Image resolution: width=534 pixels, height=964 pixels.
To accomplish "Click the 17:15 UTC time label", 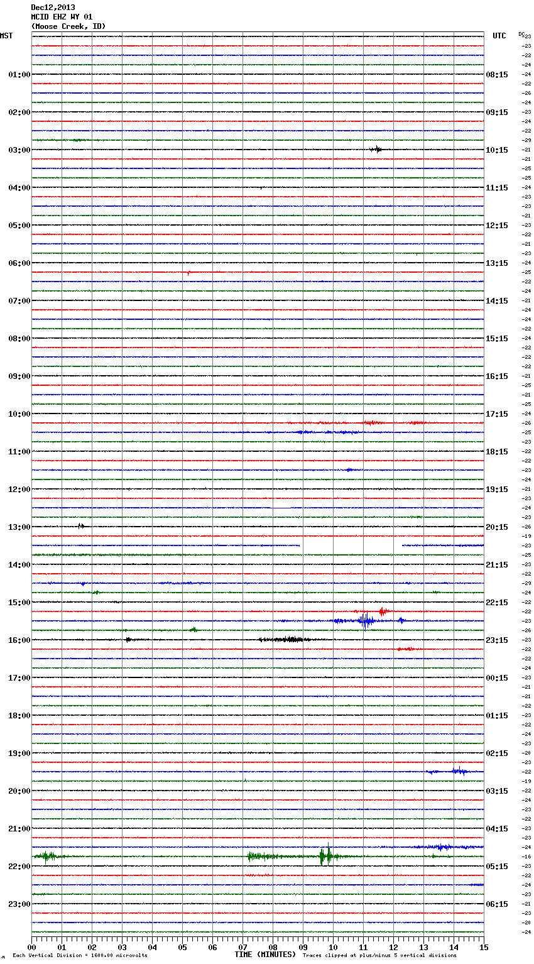I will coord(497,414).
